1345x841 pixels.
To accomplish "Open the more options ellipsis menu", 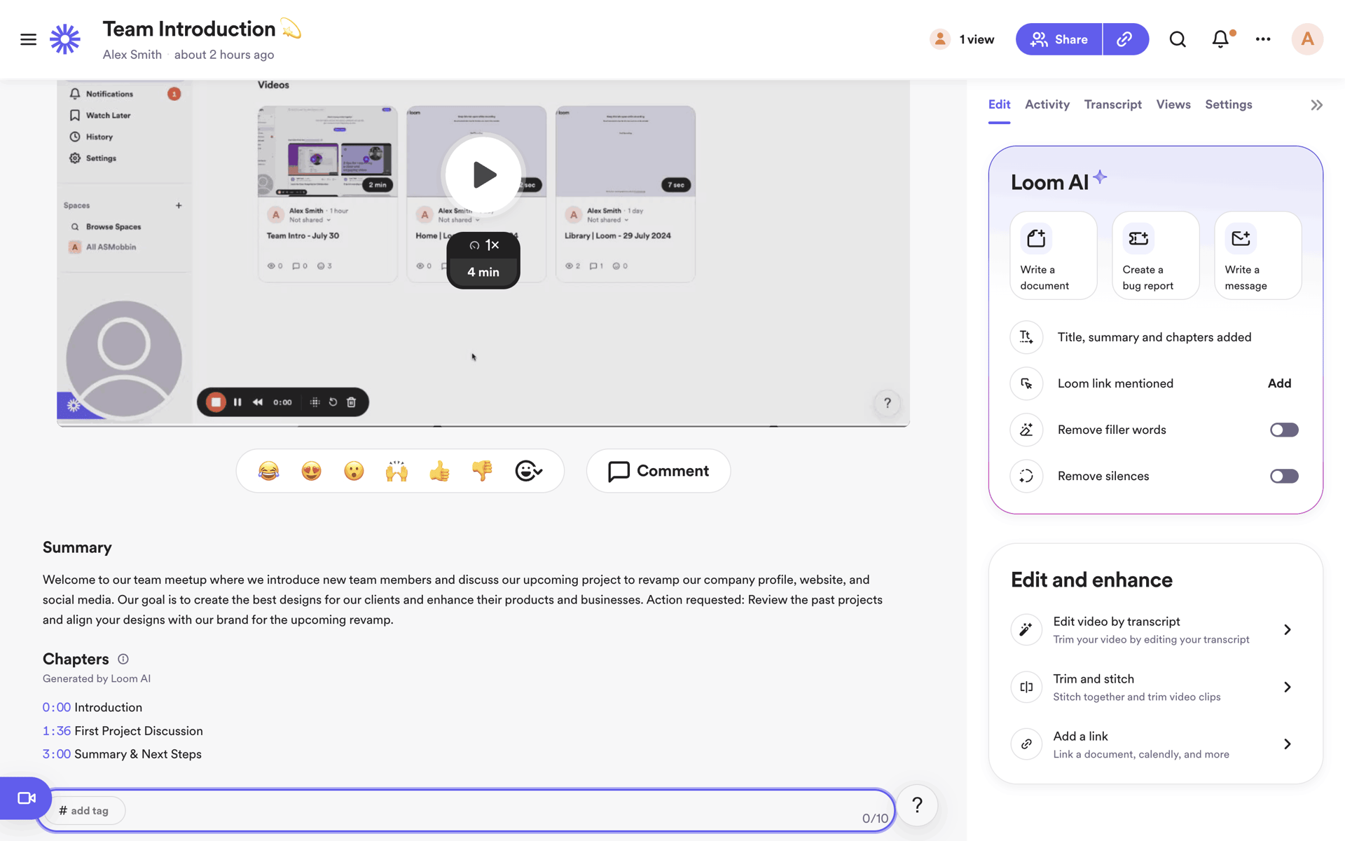I will click(x=1263, y=39).
